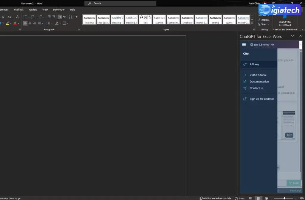Apply the Emphasis style
The image size is (305, 200).
coord(187,19)
